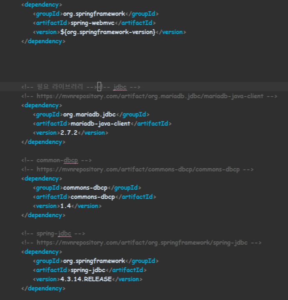Select the spring-webmvc artifactId text
This screenshot has width=288, height=300.
pos(92,23)
